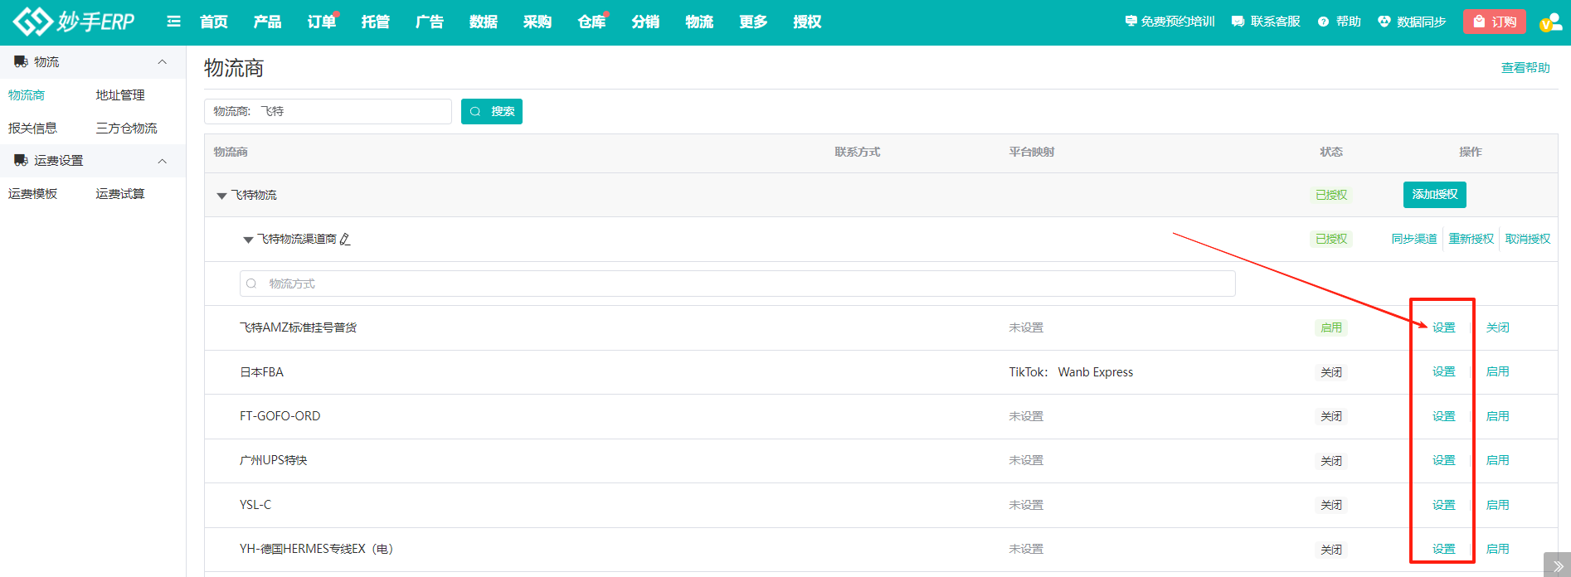Select 运费模板 in sidebar
This screenshot has height=577, width=1571.
[33, 193]
